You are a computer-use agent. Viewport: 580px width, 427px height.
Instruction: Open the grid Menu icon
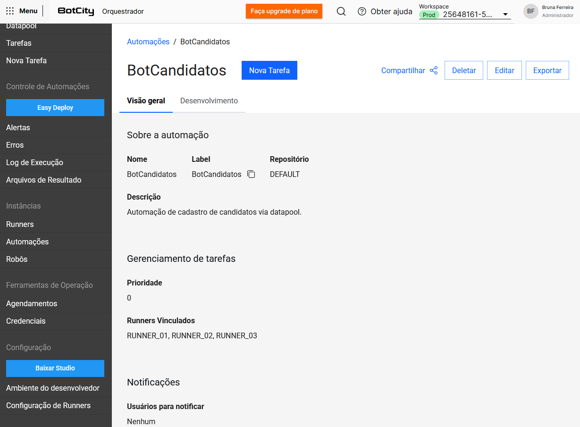tap(10, 11)
